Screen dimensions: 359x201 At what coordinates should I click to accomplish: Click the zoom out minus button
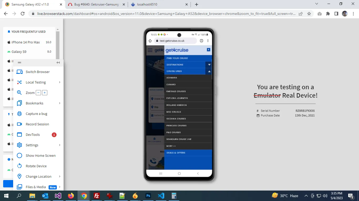point(38,93)
